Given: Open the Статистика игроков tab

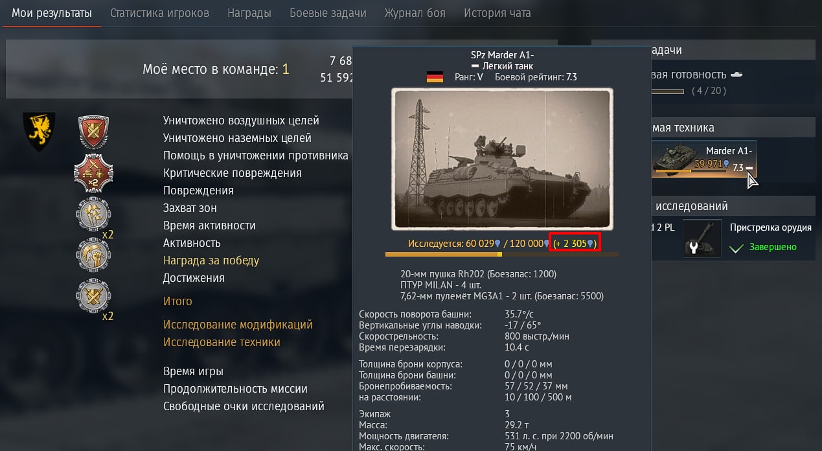Looking at the screenshot, I should click(159, 13).
